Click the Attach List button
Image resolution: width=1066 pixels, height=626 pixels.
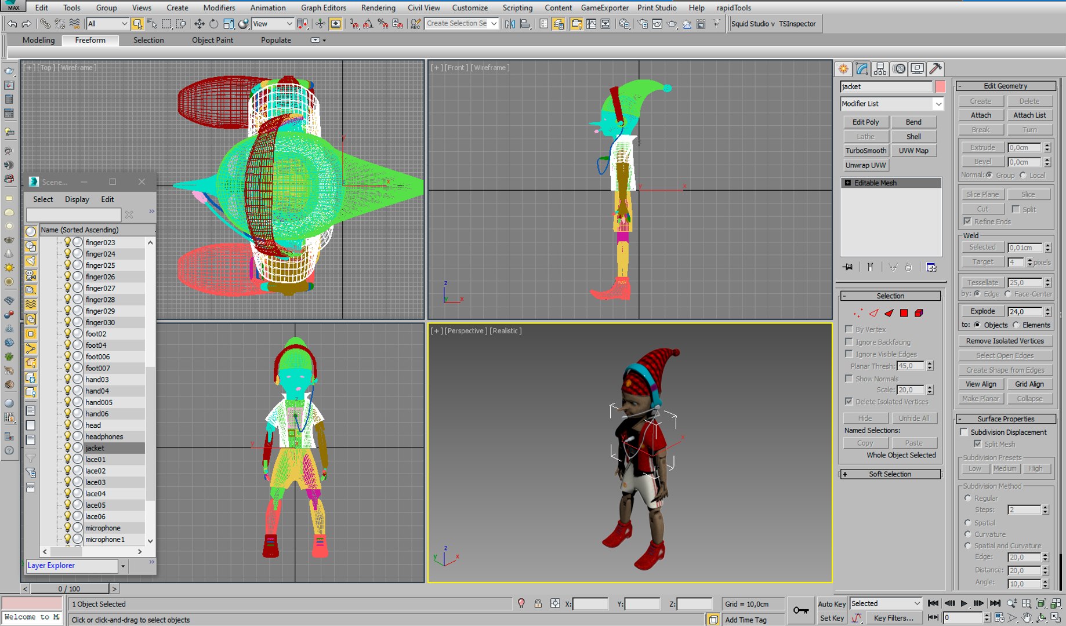pos(1029,115)
